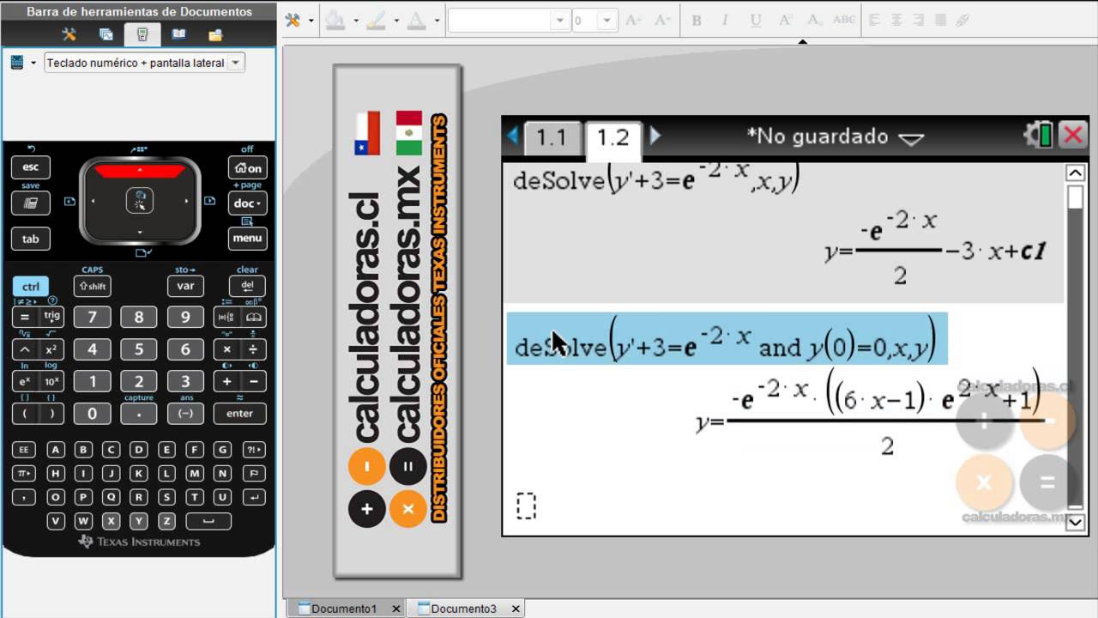The height and width of the screenshot is (618, 1098).
Task: Close the document with red X
Action: 1072,135
